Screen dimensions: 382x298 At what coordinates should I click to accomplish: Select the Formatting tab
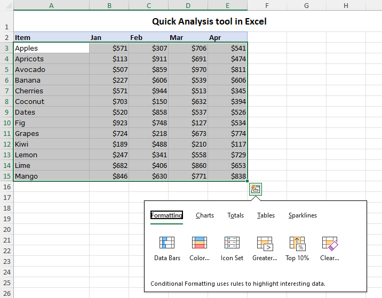coord(166,215)
